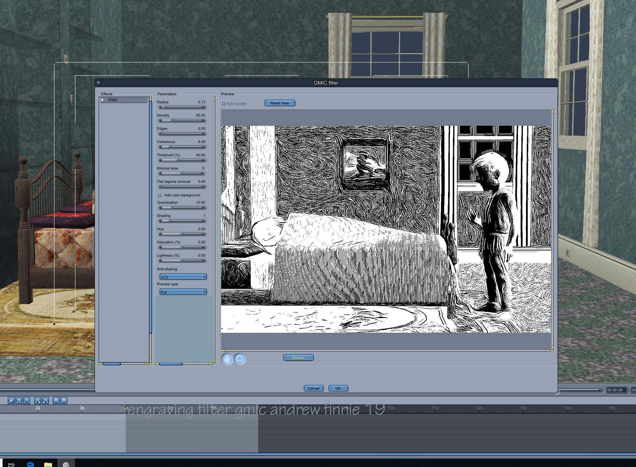Click the Density slider track
The image size is (636, 467).
(x=182, y=120)
